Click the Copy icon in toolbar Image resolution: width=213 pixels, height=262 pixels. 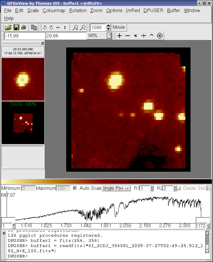(34, 27)
